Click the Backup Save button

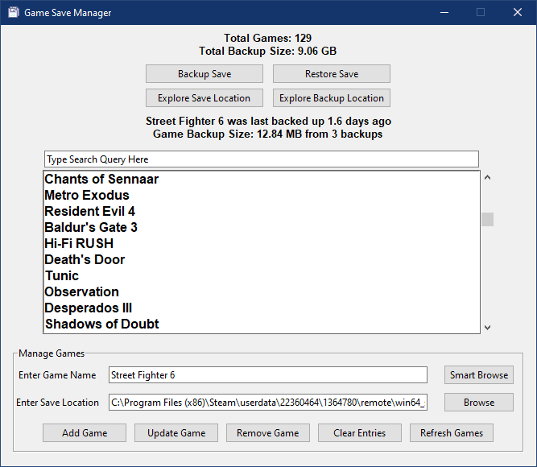click(x=204, y=73)
